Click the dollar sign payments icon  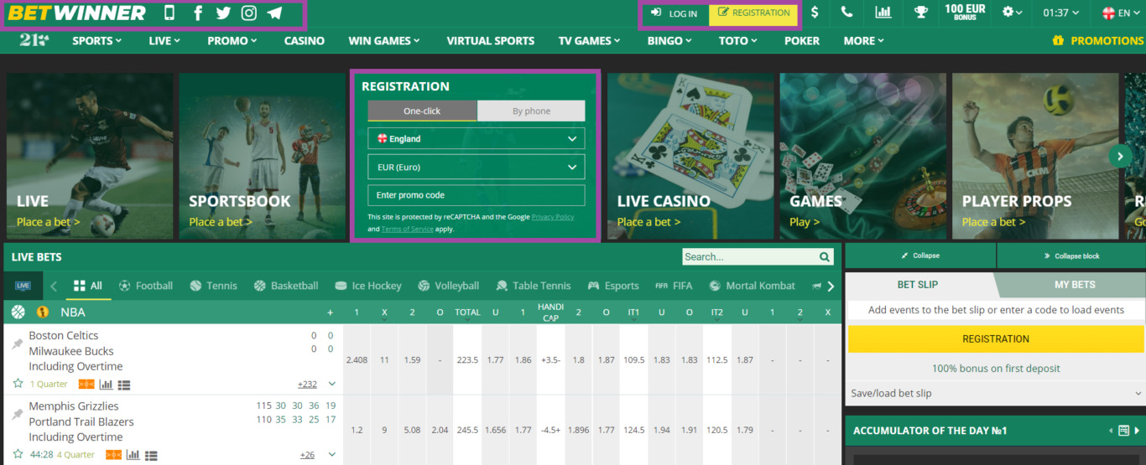(x=815, y=13)
